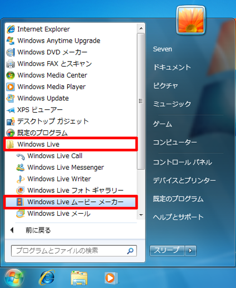Click the Windows Live フォト ギャラリー icon

(21, 190)
